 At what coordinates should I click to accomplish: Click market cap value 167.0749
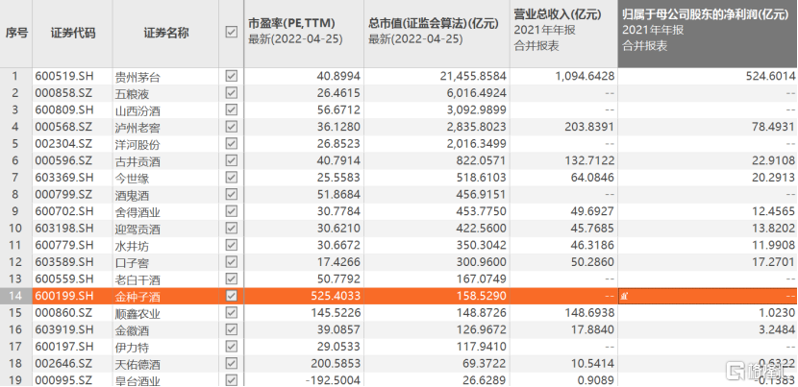(481, 278)
